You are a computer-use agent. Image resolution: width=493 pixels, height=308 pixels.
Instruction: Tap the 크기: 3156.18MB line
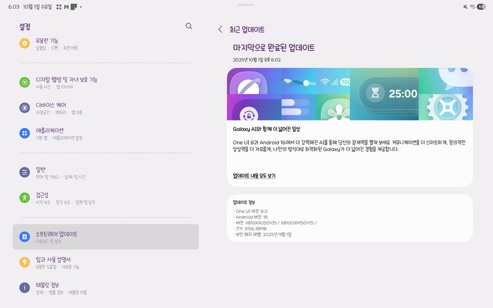pos(249,229)
